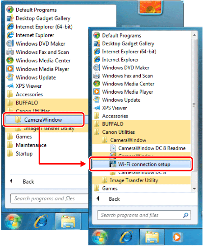Screen dimensions: 203x246
Task: Open the Accessories folder in the right menu
Action: pos(111,116)
